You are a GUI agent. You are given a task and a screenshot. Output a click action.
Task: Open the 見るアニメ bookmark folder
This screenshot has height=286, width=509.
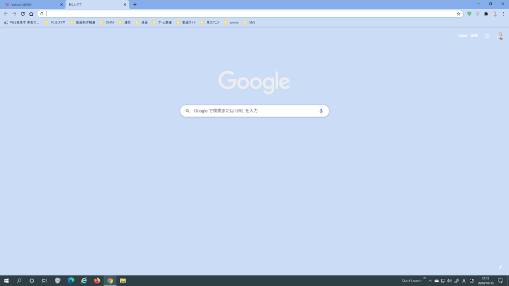coord(210,22)
